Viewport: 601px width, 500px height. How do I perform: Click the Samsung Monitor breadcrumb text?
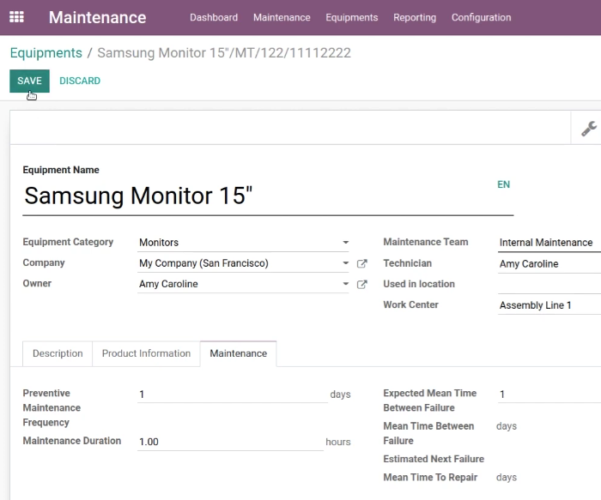pos(224,53)
